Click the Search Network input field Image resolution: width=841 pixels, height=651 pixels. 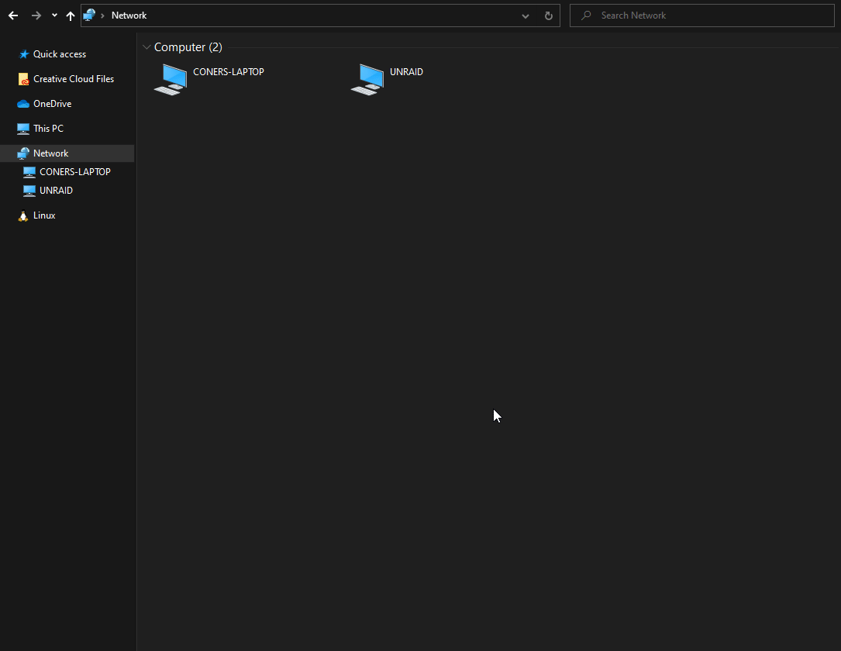click(702, 15)
